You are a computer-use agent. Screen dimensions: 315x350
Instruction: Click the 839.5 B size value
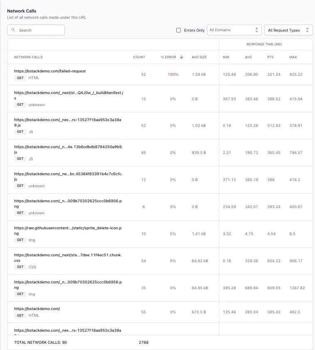(199, 153)
